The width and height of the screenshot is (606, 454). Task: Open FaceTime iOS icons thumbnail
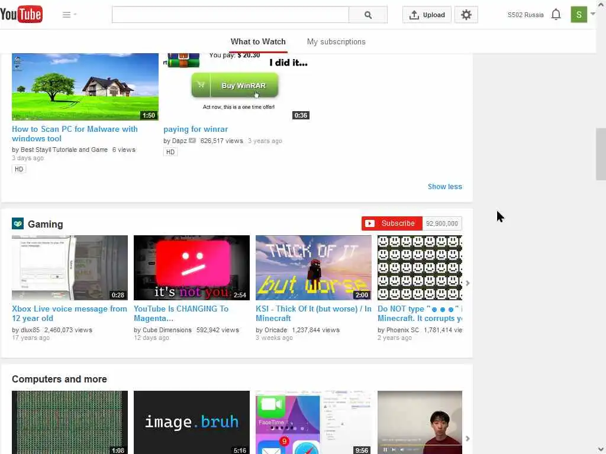tap(314, 422)
